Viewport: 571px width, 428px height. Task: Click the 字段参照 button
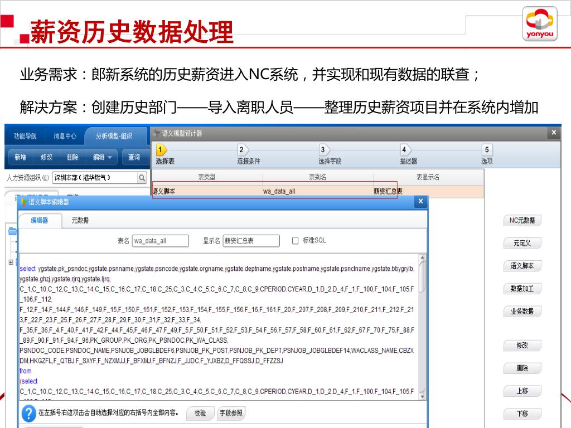pos(231,413)
